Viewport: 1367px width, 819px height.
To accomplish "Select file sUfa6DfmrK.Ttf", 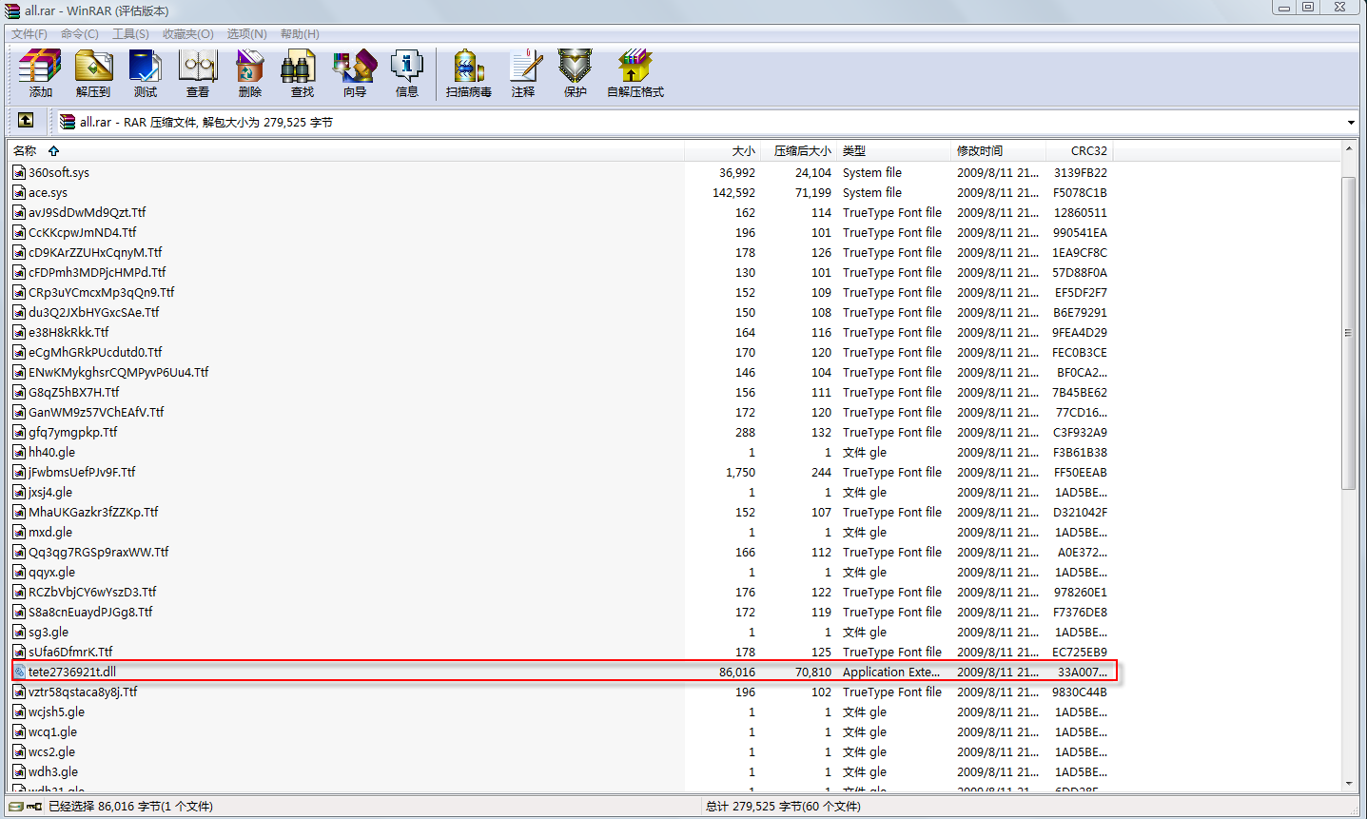I will tap(70, 652).
